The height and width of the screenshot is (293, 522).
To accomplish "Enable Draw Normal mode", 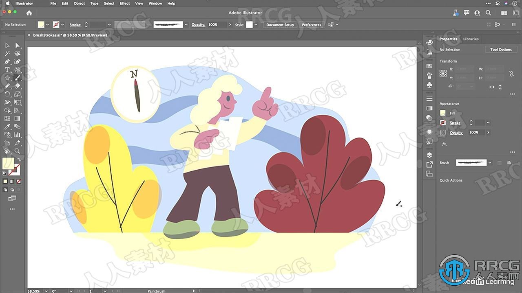I will [5, 190].
